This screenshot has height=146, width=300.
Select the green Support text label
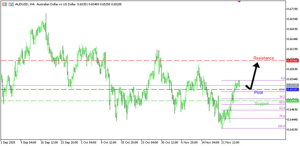261,104
